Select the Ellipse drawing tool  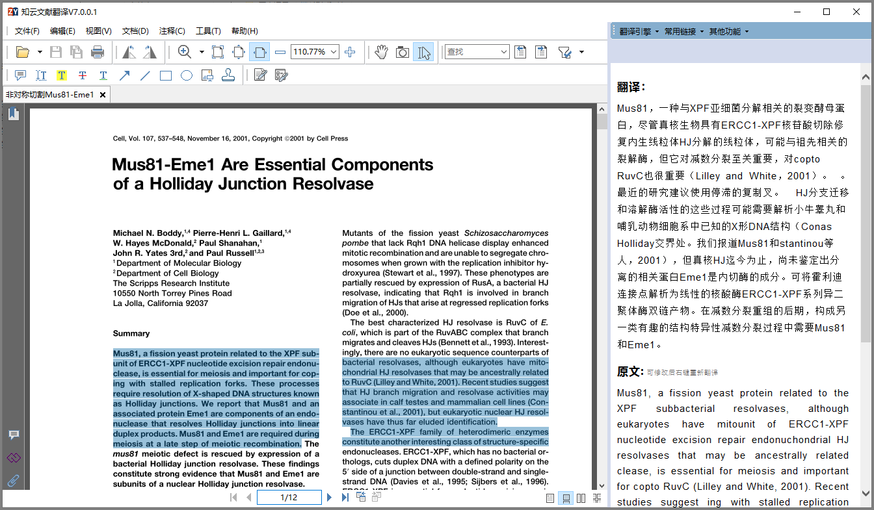pyautogui.click(x=187, y=75)
